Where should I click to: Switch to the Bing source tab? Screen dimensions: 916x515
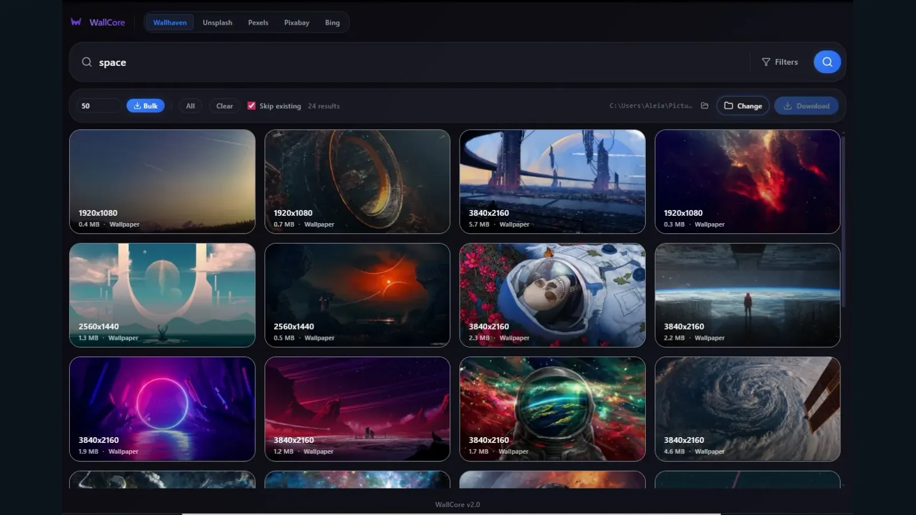point(333,22)
